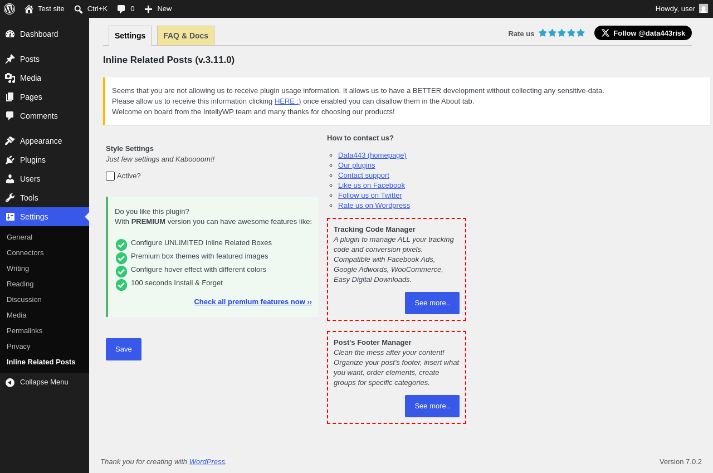
Task: Click the Inline Related Posts (v.3.11.0) heading
Action: [x=169, y=60]
